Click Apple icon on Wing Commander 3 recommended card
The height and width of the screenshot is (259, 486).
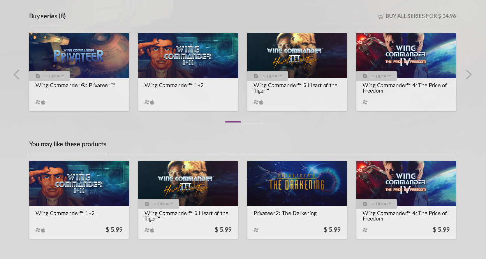(x=152, y=230)
